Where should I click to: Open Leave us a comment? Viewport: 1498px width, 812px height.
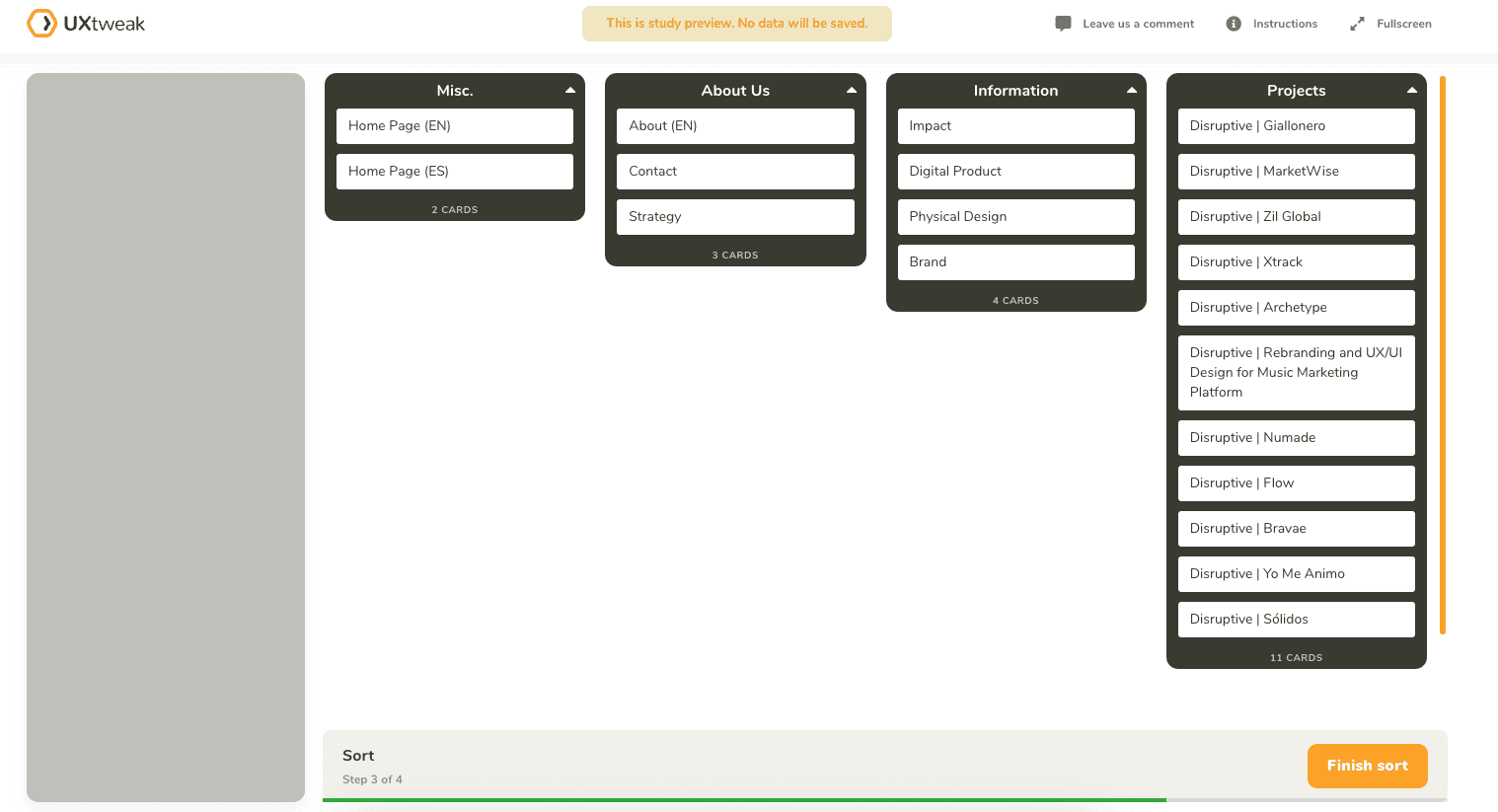(x=1138, y=23)
